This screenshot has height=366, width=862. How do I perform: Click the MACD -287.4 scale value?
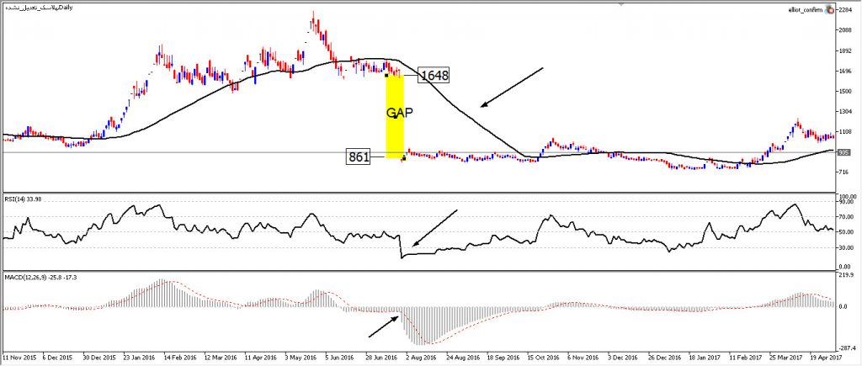pyautogui.click(x=846, y=347)
